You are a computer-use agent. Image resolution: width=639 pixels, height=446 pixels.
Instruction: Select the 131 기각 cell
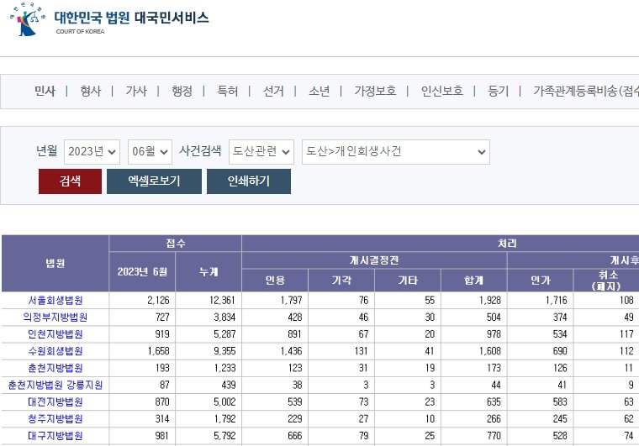[341, 351]
